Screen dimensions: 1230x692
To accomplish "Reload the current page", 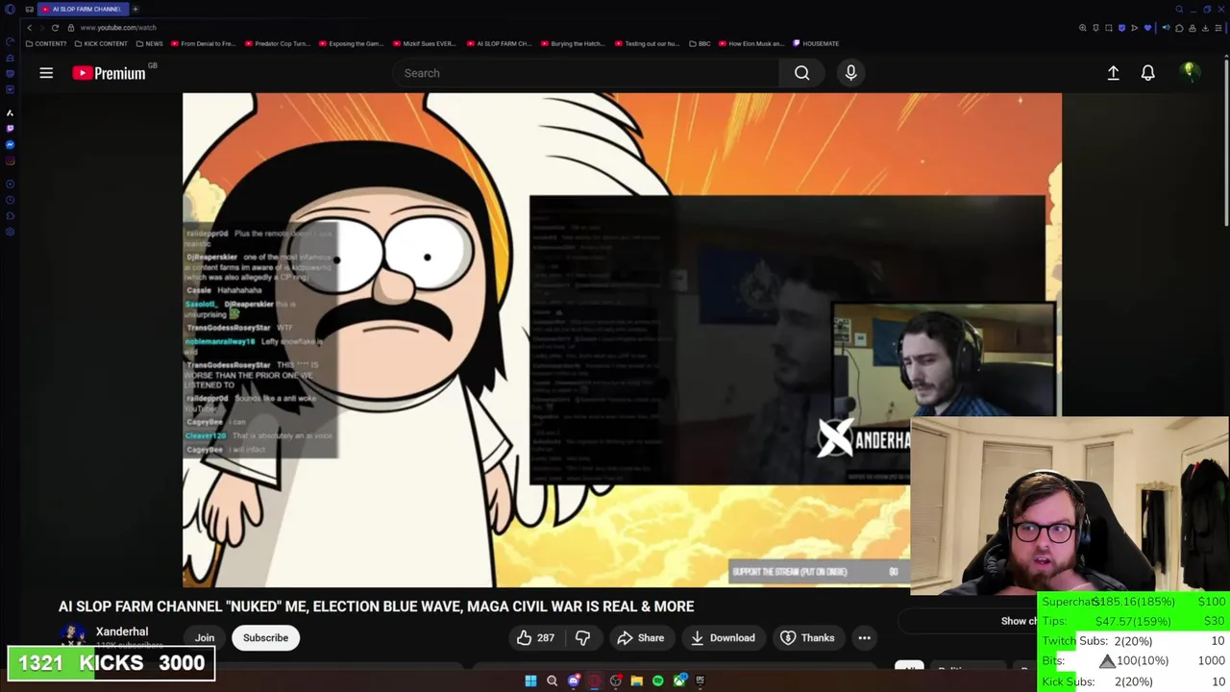I will click(x=55, y=28).
